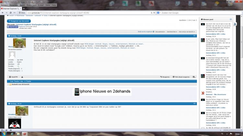Click the Facebook Vind ik leuk button
The width and height of the screenshot is (243, 136).
coord(13,27)
